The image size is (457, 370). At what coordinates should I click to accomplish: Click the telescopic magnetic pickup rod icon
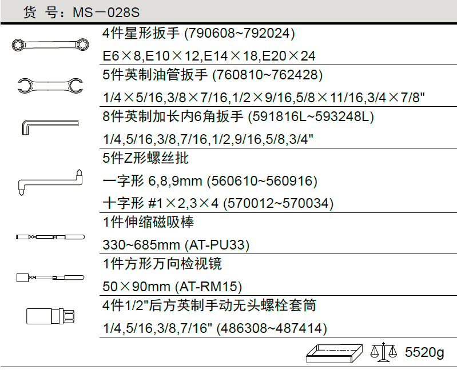(x=50, y=236)
